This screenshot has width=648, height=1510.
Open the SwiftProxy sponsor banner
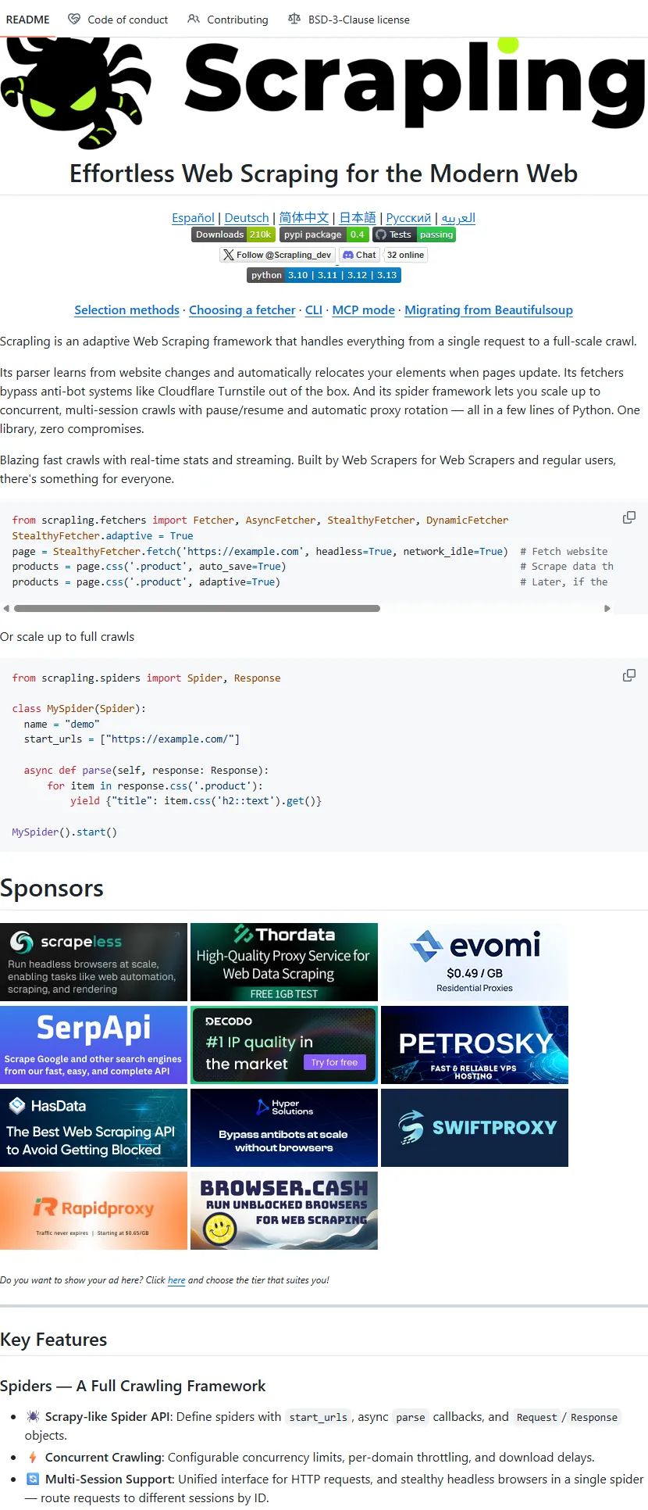475,1128
